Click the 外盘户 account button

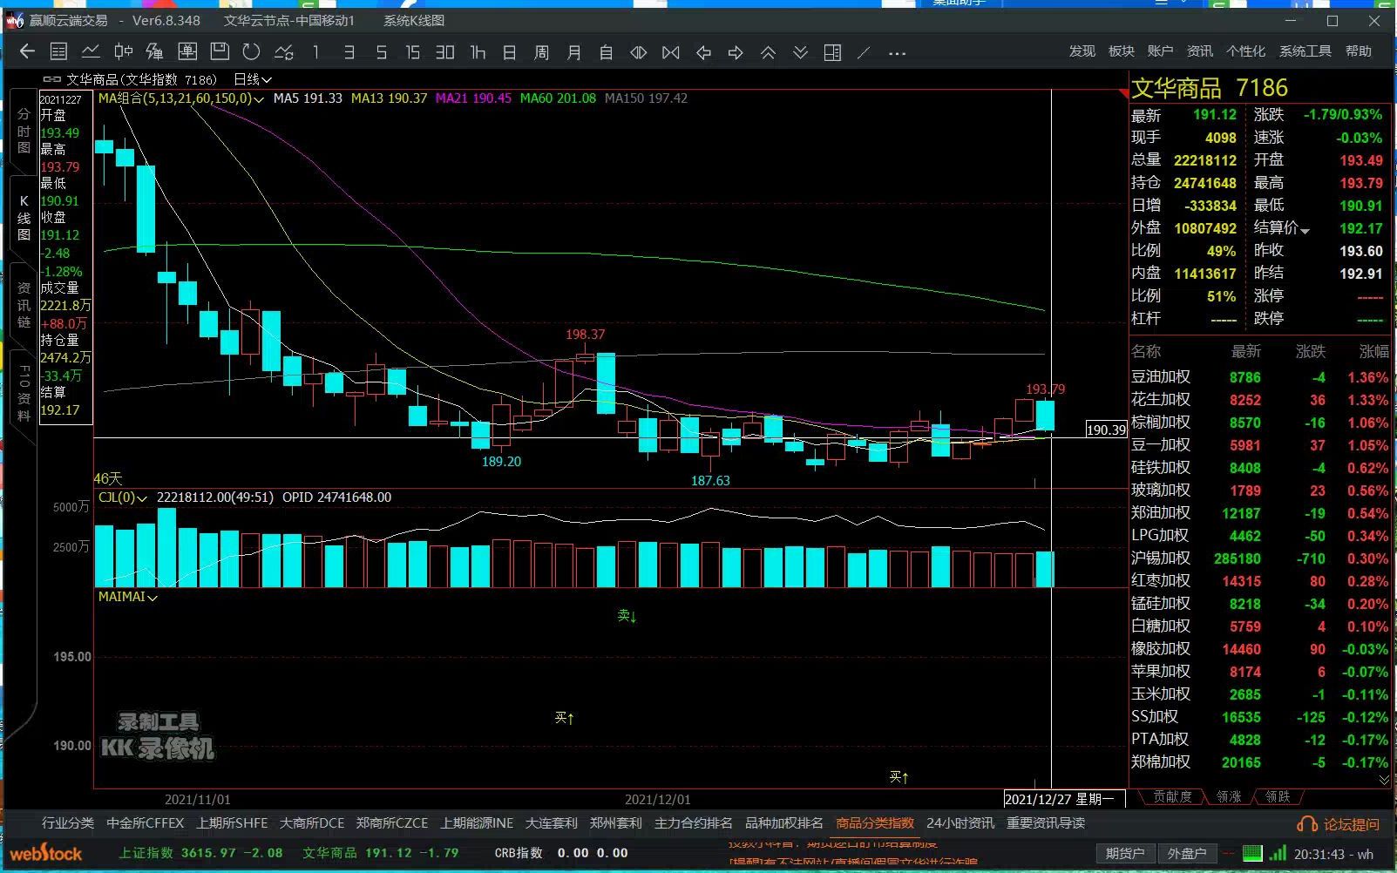pos(1187,854)
